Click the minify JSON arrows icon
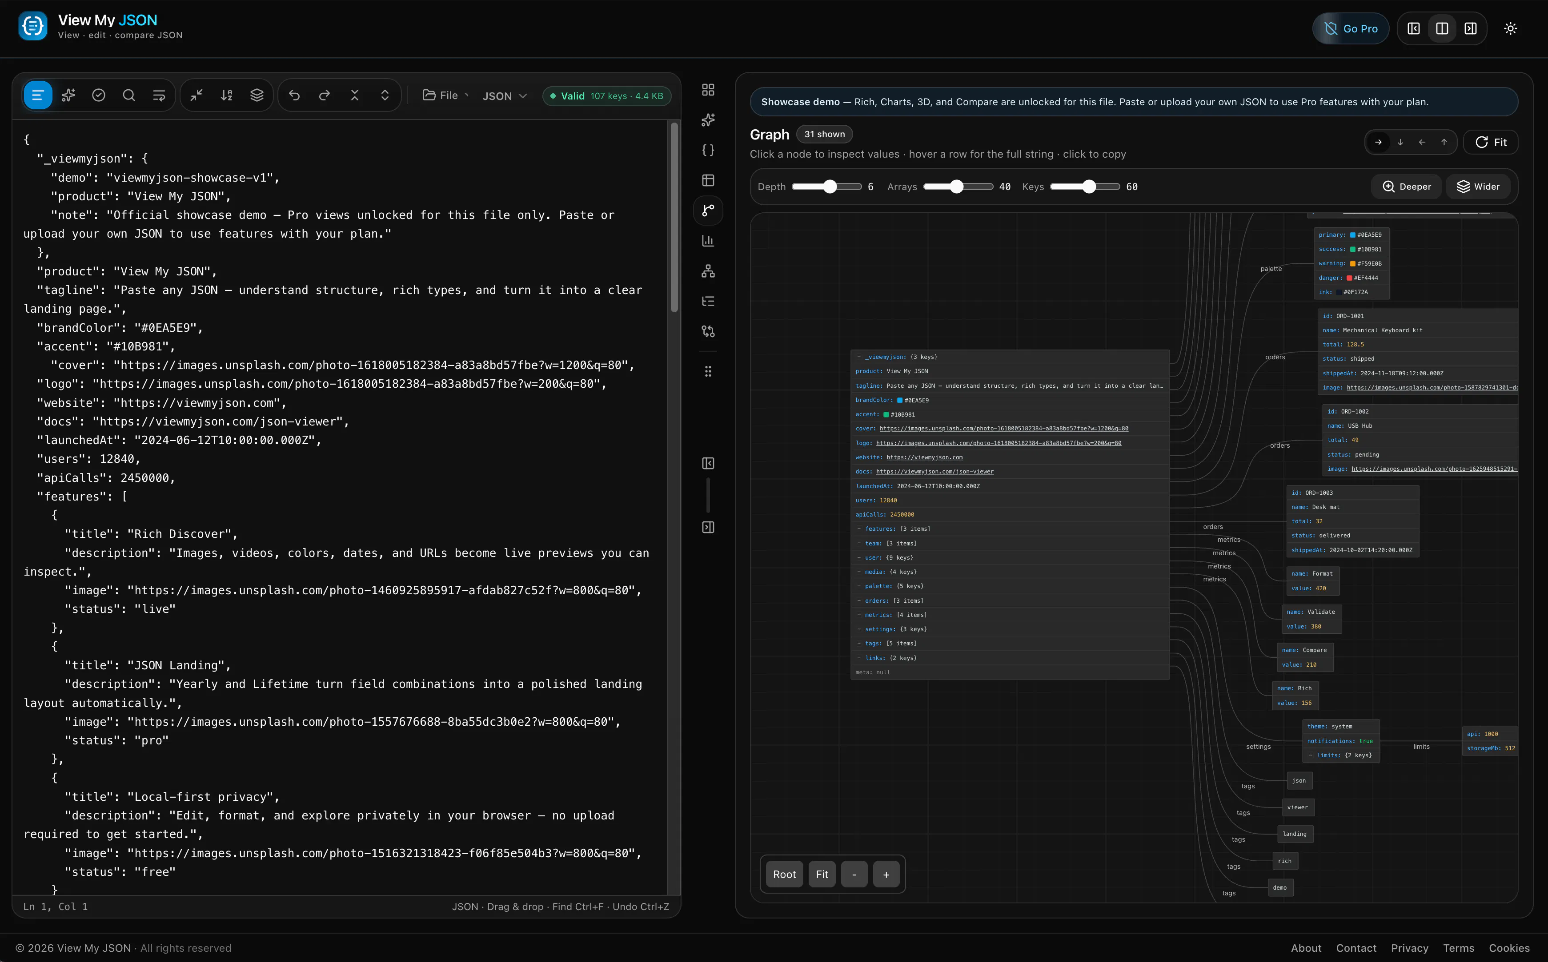1548x962 pixels. click(x=197, y=95)
